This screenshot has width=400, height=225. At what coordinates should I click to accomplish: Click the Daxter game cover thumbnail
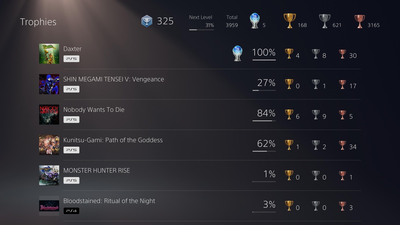(x=49, y=54)
